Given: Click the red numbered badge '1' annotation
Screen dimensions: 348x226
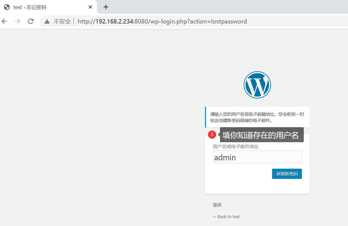Looking at the screenshot, I should 212,134.
